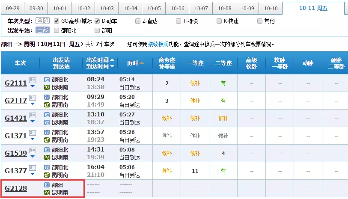Enable 其他 train type filter
This screenshot has height=199, width=348.
click(259, 21)
